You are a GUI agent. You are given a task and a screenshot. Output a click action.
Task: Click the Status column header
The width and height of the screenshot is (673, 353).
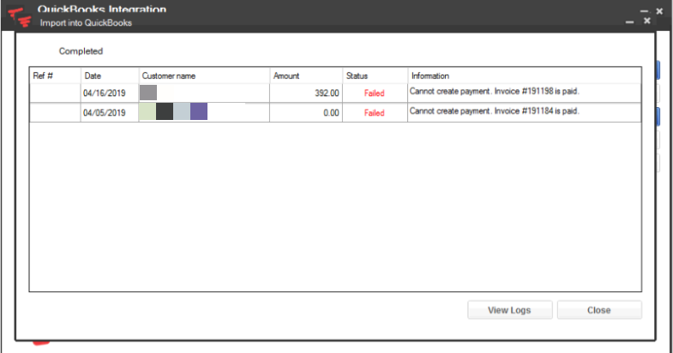(376, 75)
